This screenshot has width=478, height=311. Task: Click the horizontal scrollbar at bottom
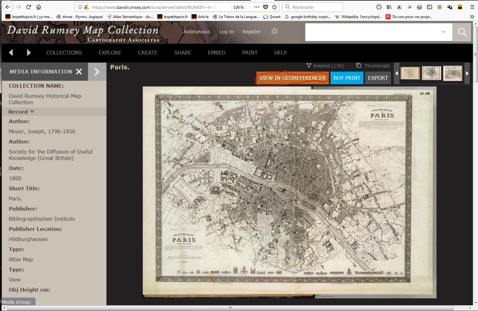pos(230,308)
